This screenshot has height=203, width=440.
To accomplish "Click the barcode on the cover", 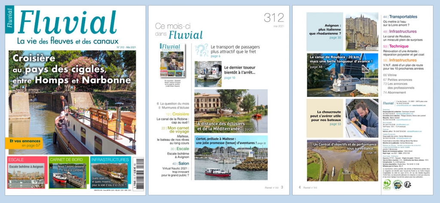I will (x=138, y=174).
